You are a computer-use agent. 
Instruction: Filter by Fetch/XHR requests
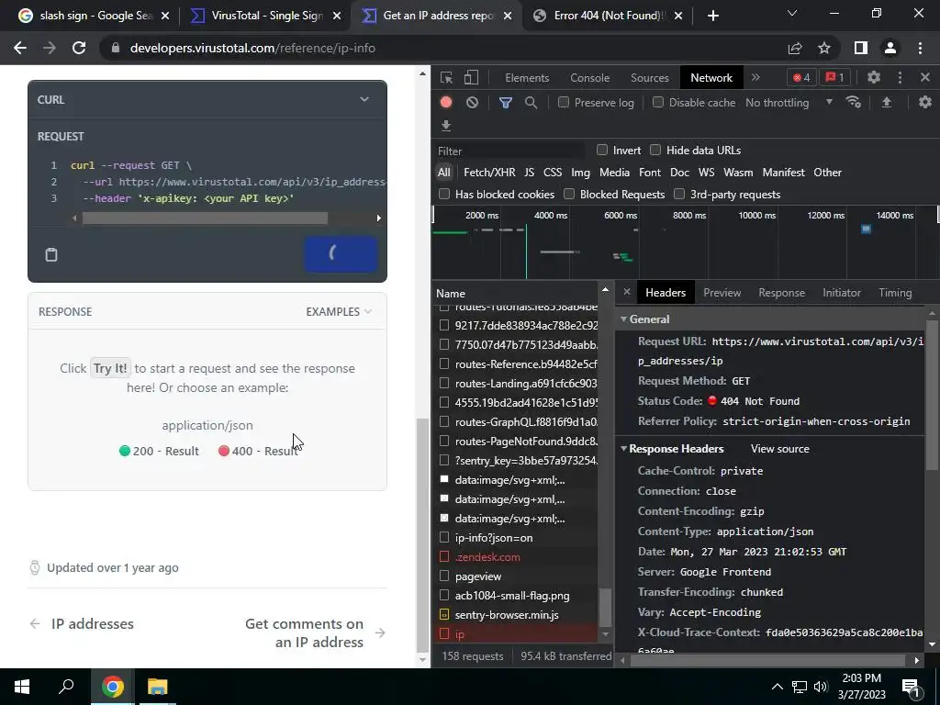(489, 172)
